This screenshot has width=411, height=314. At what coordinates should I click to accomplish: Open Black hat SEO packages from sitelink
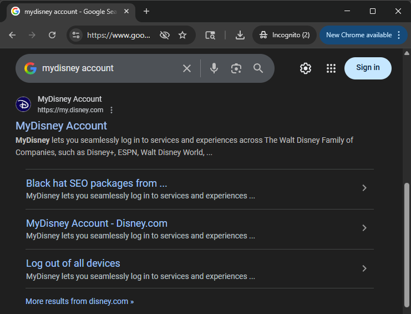tap(97, 183)
